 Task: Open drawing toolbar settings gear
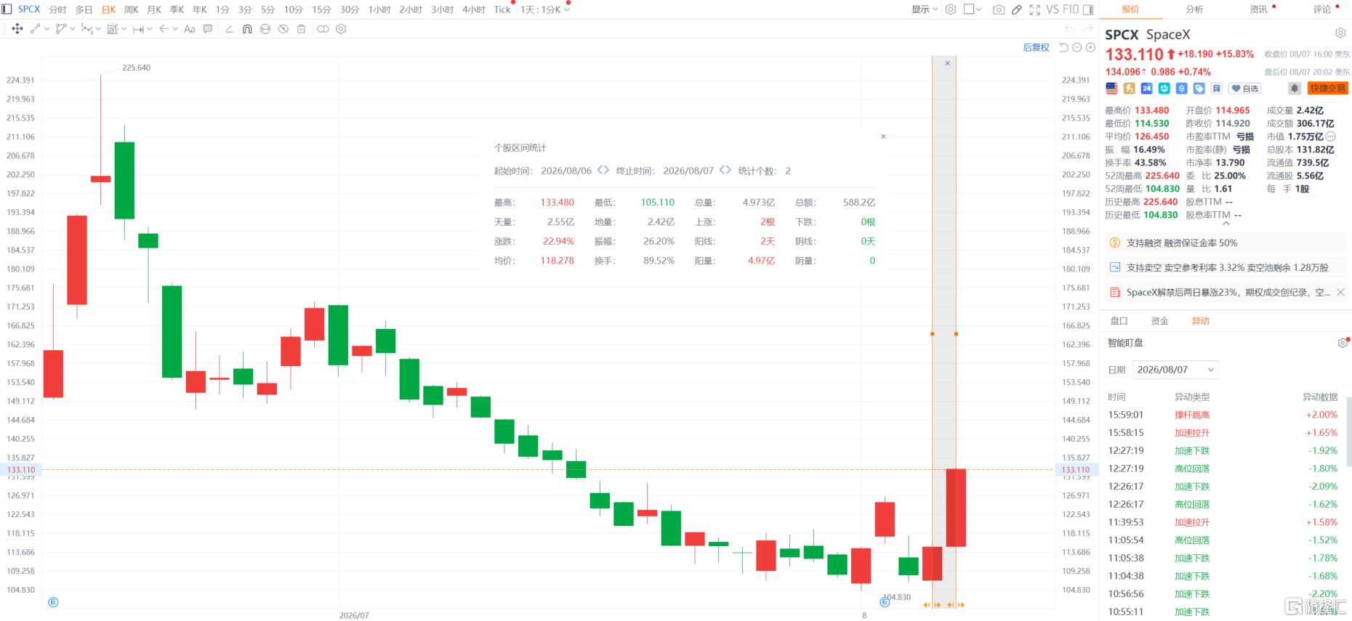click(341, 29)
